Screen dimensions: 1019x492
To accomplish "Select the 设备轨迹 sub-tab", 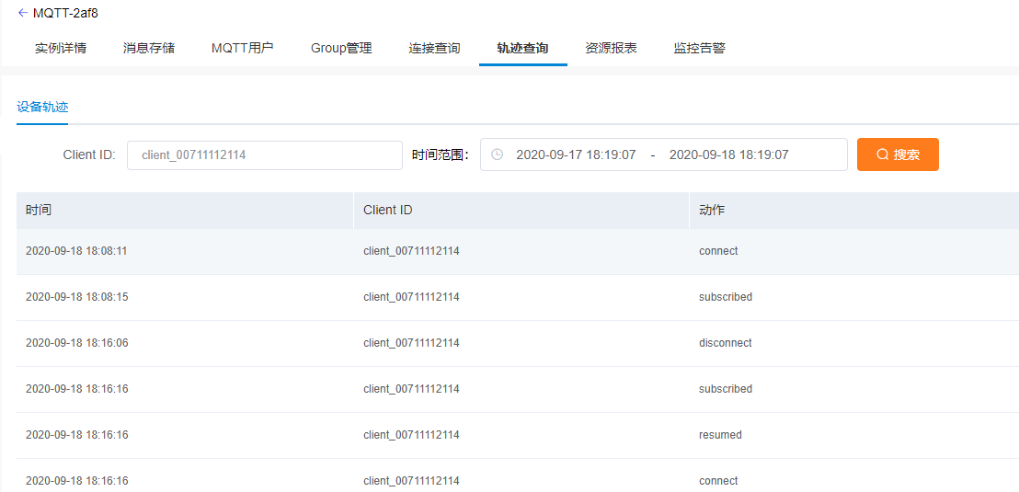I will [x=42, y=107].
